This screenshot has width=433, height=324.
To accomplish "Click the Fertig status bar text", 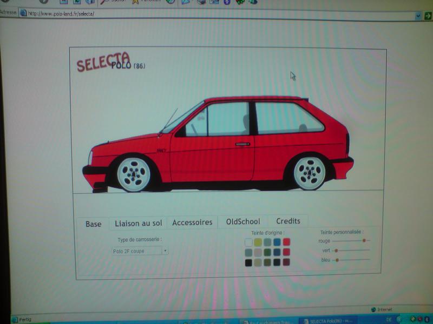I will [25, 320].
